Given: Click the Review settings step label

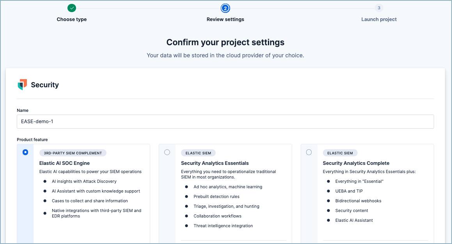Looking at the screenshot, I should [x=225, y=19].
